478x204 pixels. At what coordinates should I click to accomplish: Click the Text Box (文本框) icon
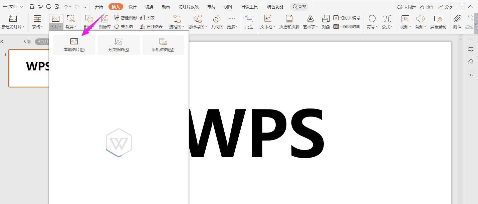[267, 19]
